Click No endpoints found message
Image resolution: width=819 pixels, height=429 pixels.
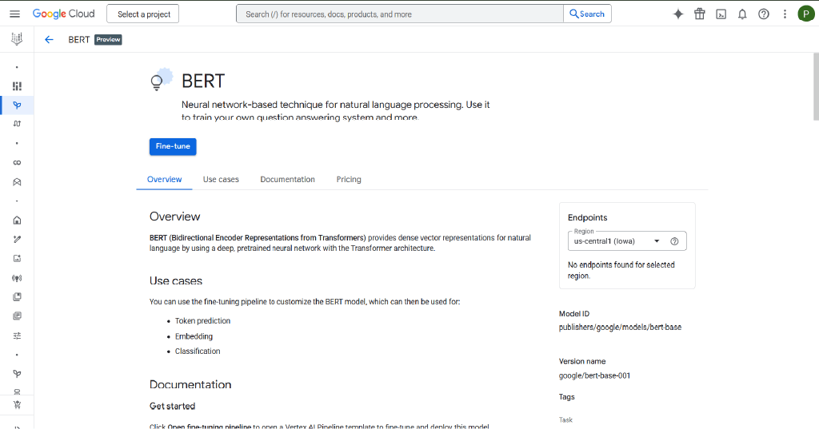pyautogui.click(x=621, y=270)
